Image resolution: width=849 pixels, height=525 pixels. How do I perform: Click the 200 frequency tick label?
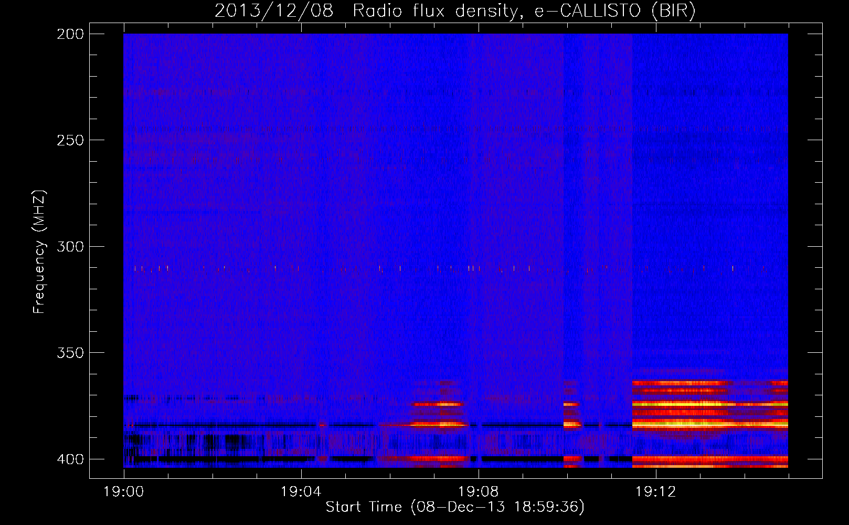(x=70, y=34)
